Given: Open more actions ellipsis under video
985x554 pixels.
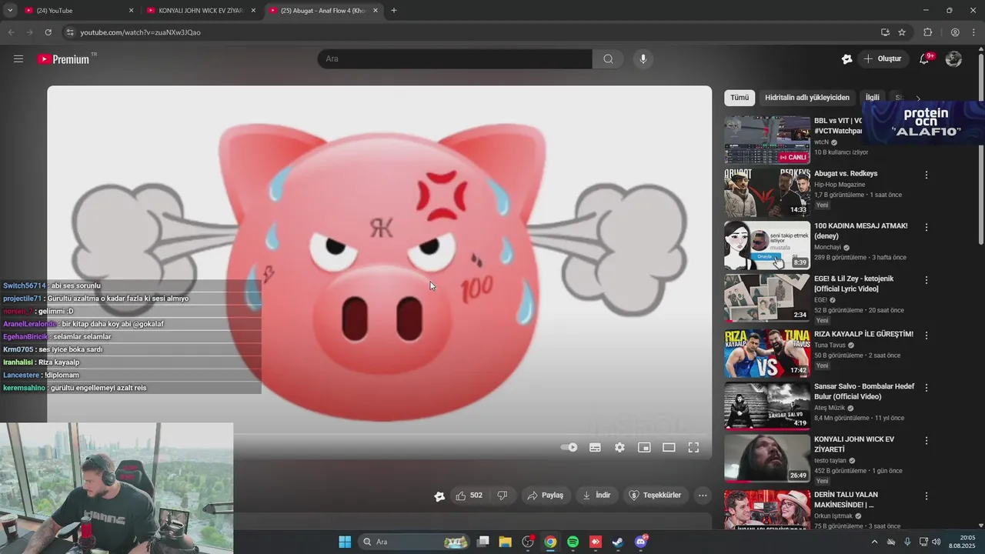Looking at the screenshot, I should coord(703,496).
